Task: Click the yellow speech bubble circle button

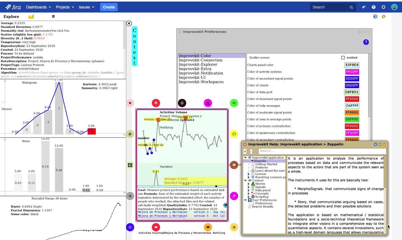Action: [234, 134]
